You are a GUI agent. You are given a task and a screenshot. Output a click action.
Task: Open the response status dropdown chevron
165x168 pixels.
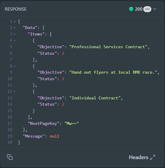point(155,9)
